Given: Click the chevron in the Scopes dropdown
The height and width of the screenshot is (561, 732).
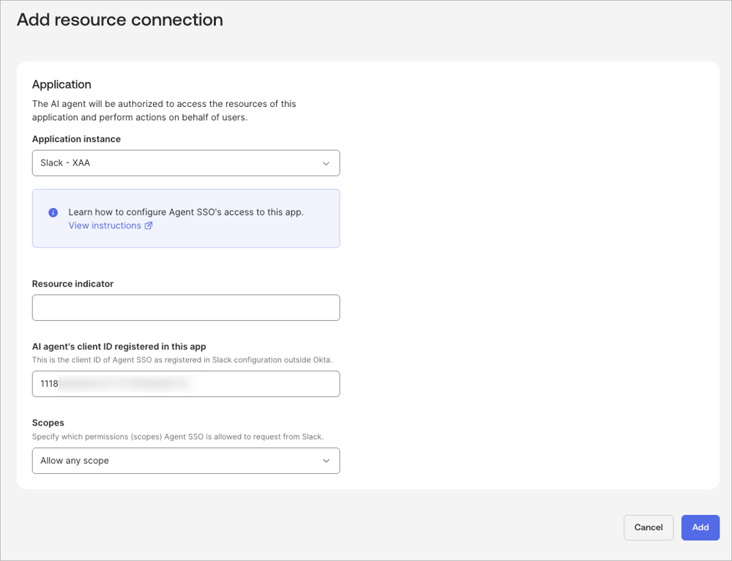Looking at the screenshot, I should click(x=326, y=461).
